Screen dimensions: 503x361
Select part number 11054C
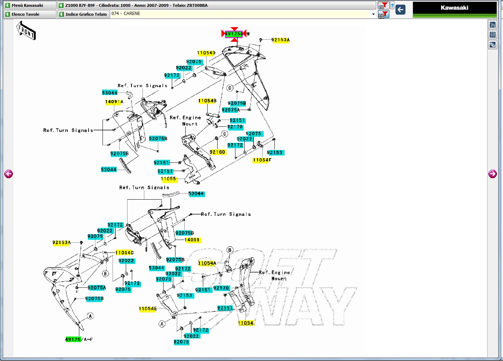125,253
